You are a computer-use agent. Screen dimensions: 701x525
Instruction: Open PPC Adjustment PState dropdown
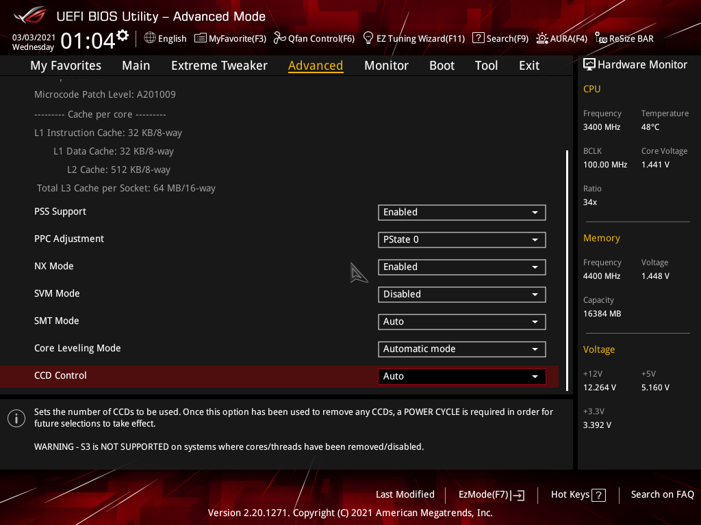(x=462, y=240)
